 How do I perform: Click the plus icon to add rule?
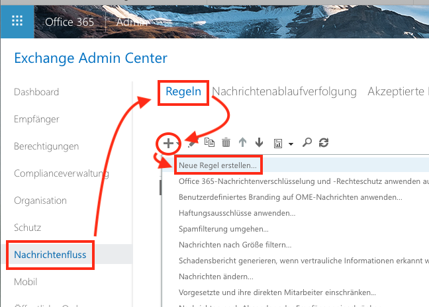point(168,143)
